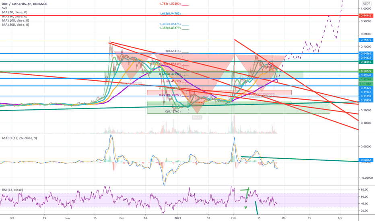Select Fibonacci label 1.445(0.86475)
Screen dimensions: 375x221
[170, 24]
